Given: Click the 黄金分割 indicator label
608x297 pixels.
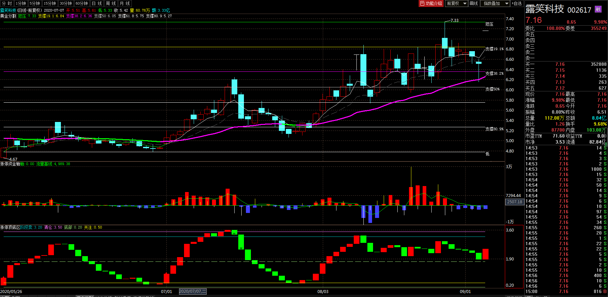Looking at the screenshot, I should pyautogui.click(x=8, y=16).
